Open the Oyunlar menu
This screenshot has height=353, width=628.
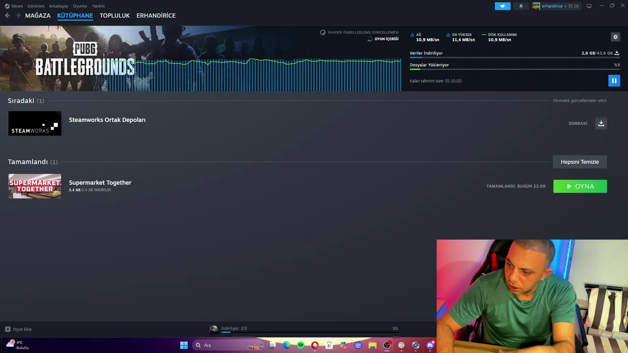click(x=80, y=6)
